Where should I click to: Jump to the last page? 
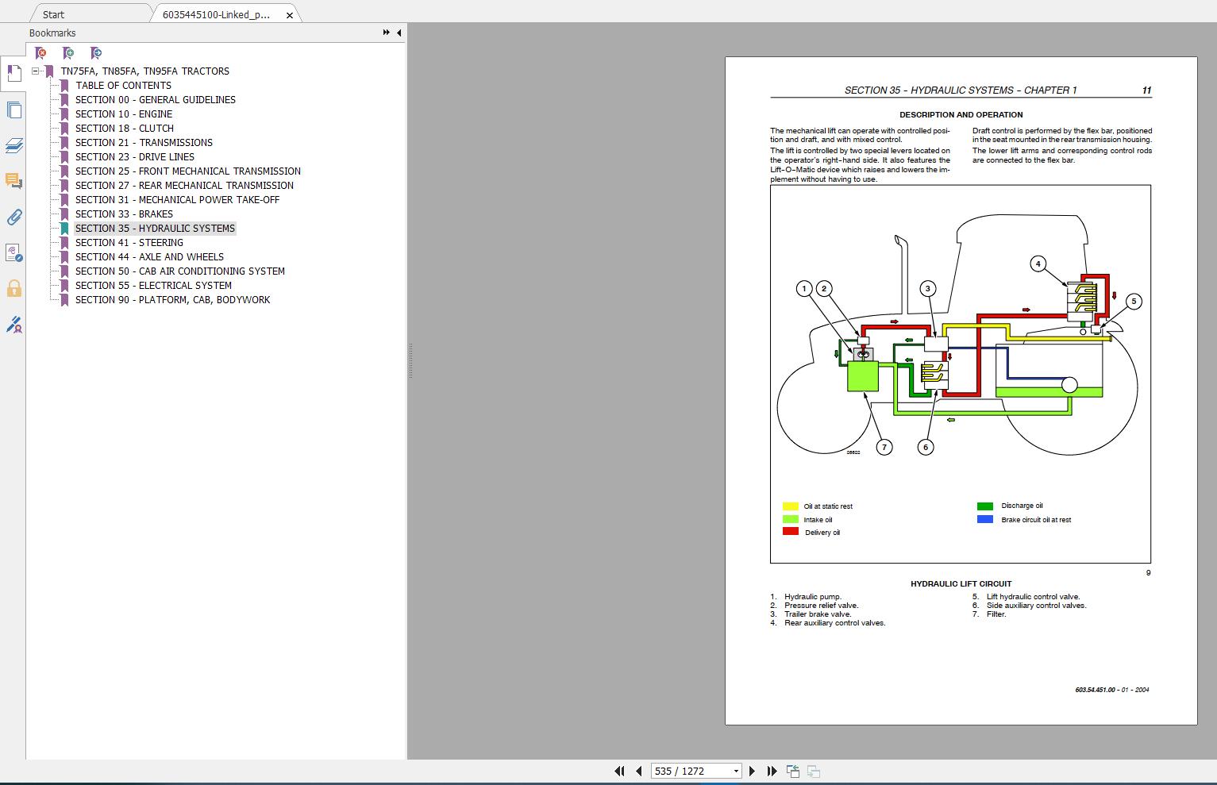tap(771, 771)
